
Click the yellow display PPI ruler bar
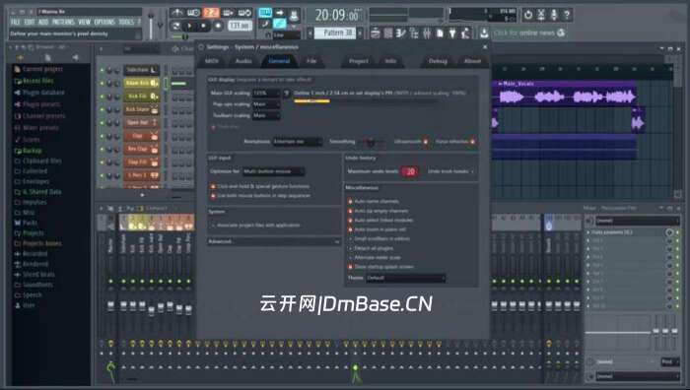311,101
